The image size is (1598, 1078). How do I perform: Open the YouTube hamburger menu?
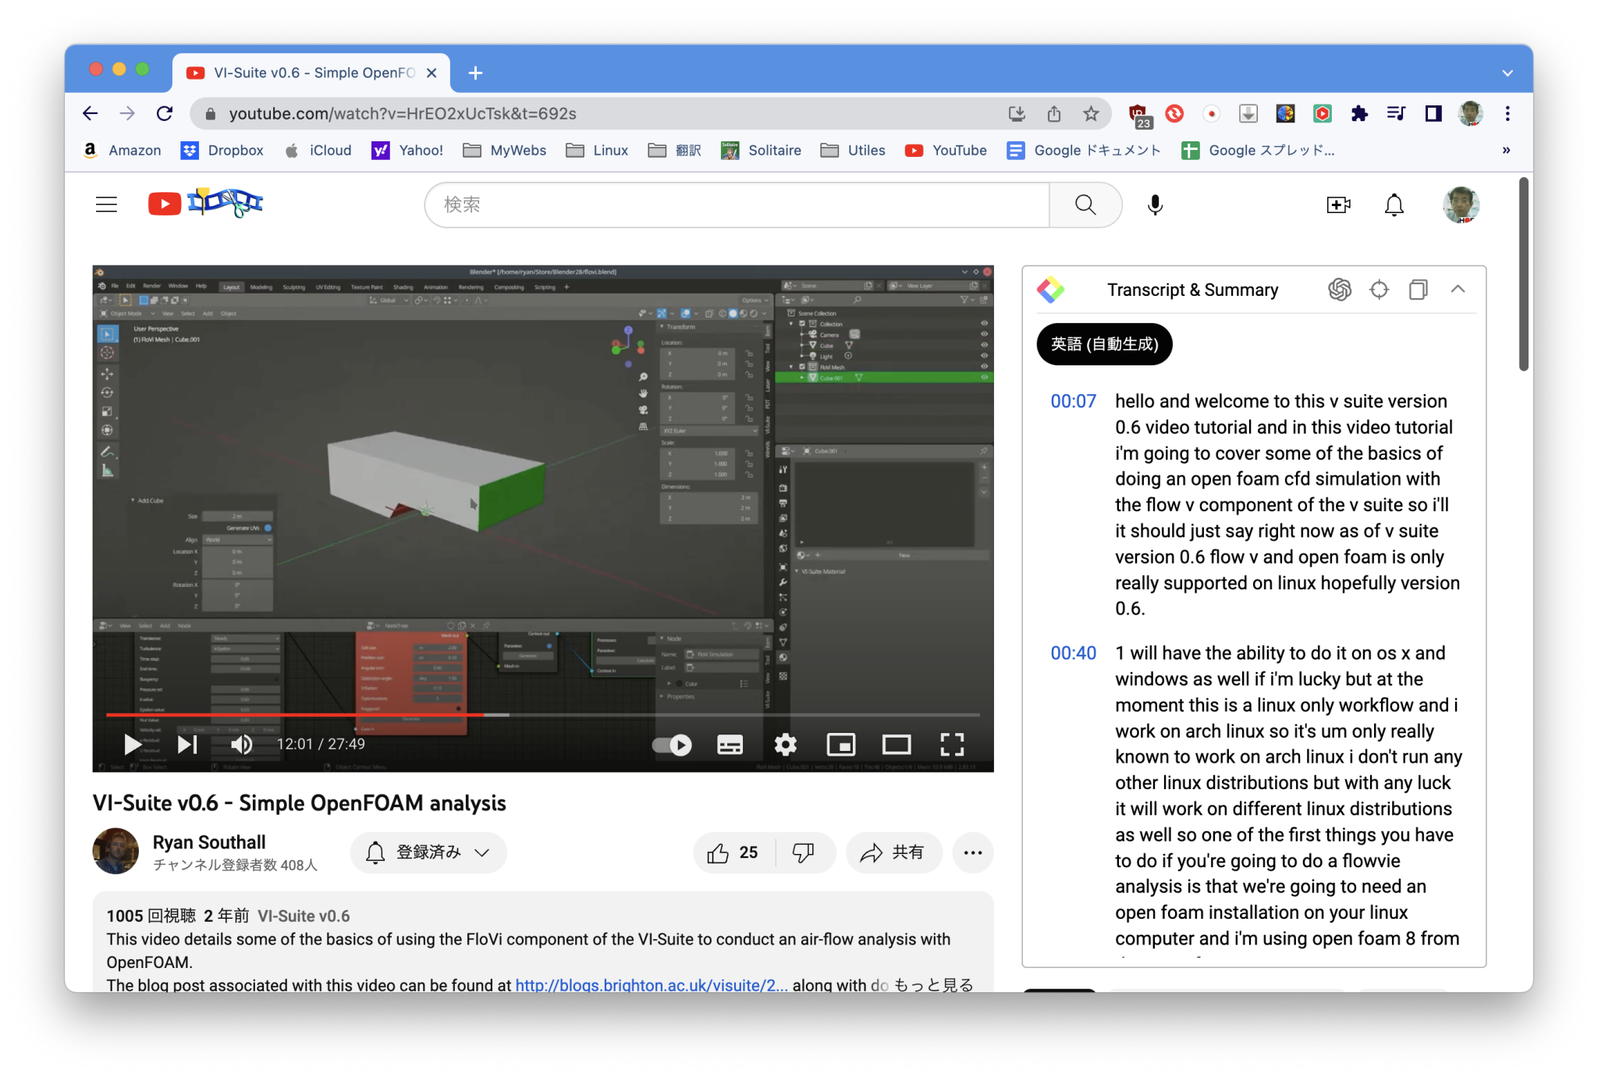pyautogui.click(x=106, y=205)
